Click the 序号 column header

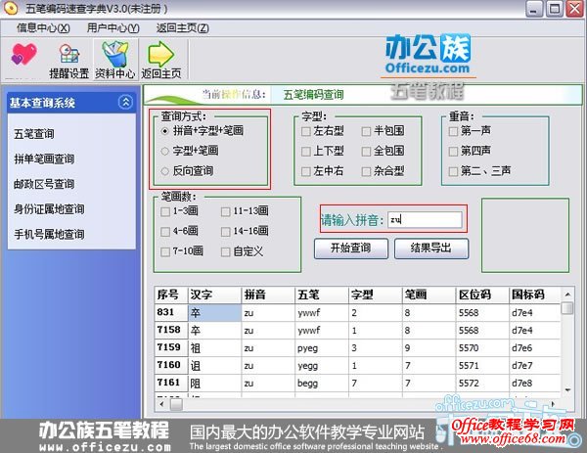click(170, 295)
